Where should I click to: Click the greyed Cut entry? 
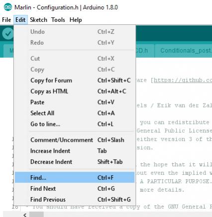(75, 59)
